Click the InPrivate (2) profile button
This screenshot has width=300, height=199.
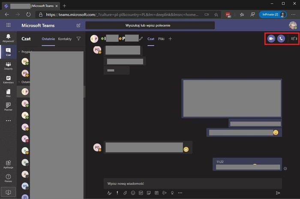273,15
